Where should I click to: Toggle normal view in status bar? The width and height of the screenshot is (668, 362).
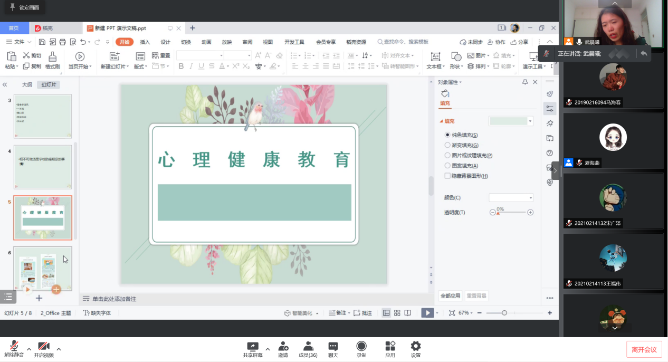tap(386, 313)
